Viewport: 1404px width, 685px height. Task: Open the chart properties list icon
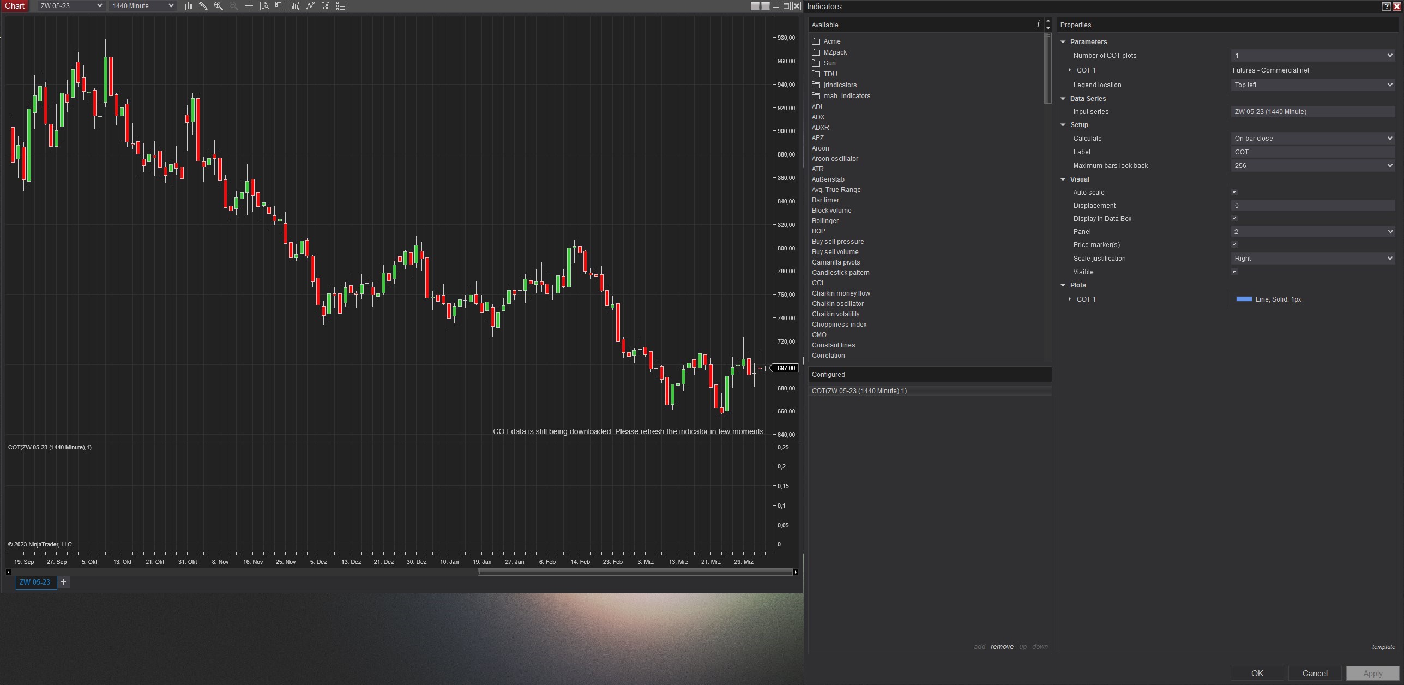341,6
